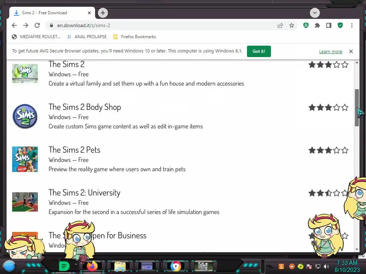View site information via the lock icon
Screen dimensions: 366x274
click(x=51, y=25)
